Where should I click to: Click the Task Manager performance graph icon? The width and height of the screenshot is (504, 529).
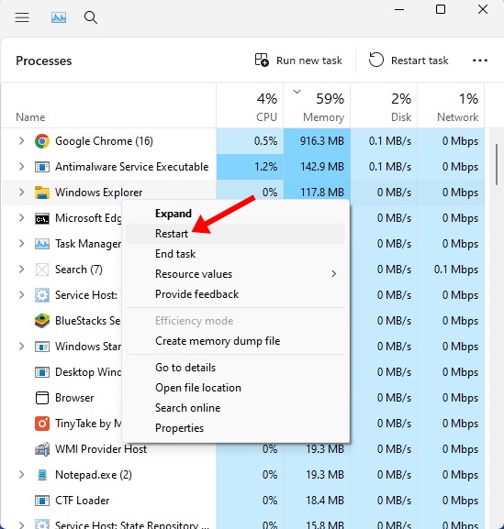point(59,17)
